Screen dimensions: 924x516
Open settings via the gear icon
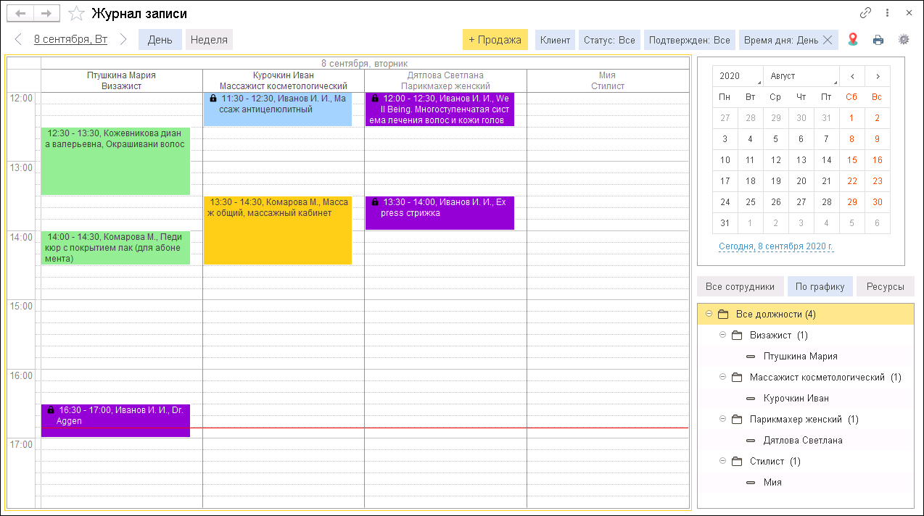(904, 40)
